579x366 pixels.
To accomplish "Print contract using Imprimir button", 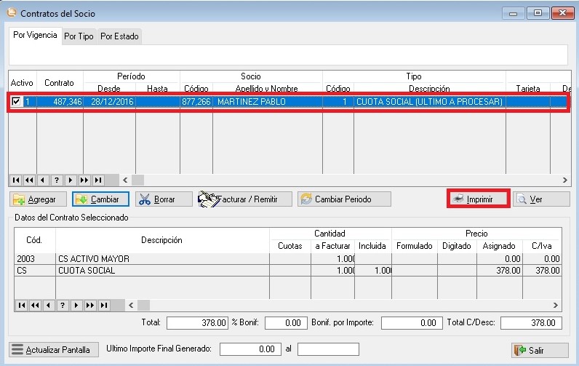I will pyautogui.click(x=476, y=199).
